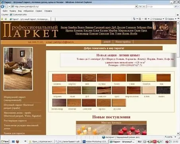Viewport: 180px width, 144px height.
Task: Click the Print icon in command bar
Action: coord(146,19)
